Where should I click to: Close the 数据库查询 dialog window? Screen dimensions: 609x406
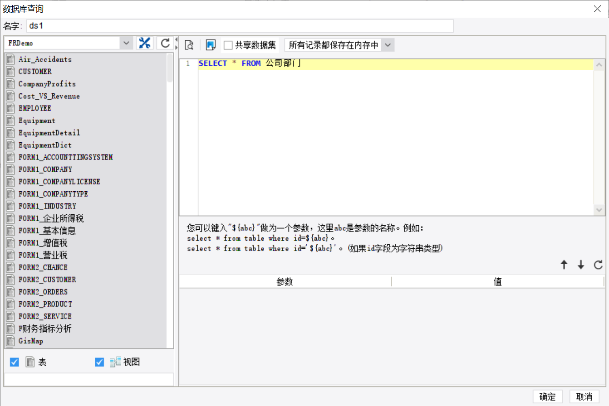pyautogui.click(x=597, y=9)
